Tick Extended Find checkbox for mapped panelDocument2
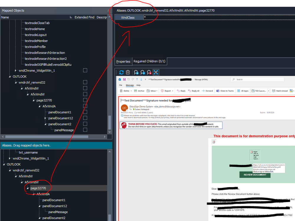Image resolution: width=295 pixels, height=221 pixels. (85, 124)
